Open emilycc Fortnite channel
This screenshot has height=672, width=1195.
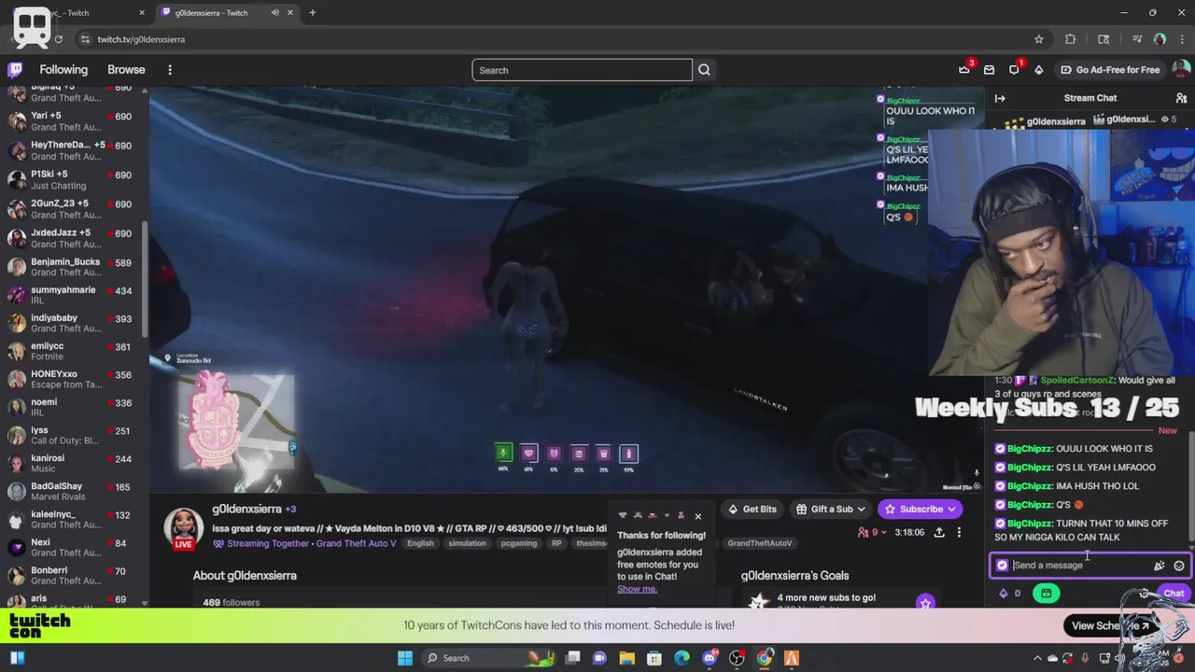pos(73,351)
